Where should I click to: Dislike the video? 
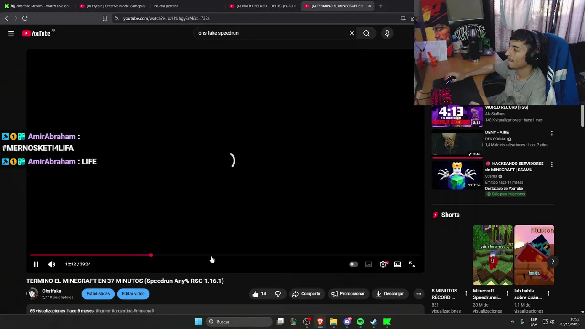(x=278, y=294)
